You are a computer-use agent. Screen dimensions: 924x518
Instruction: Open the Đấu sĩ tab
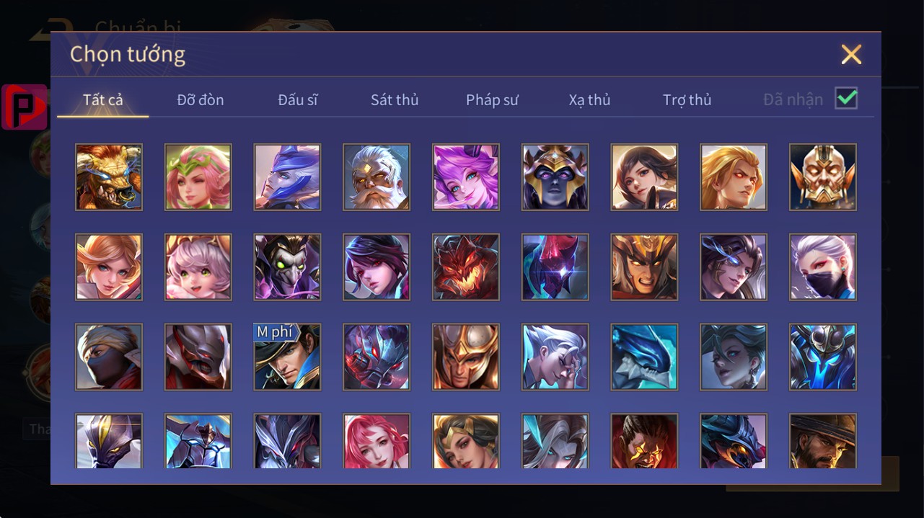pyautogui.click(x=298, y=100)
